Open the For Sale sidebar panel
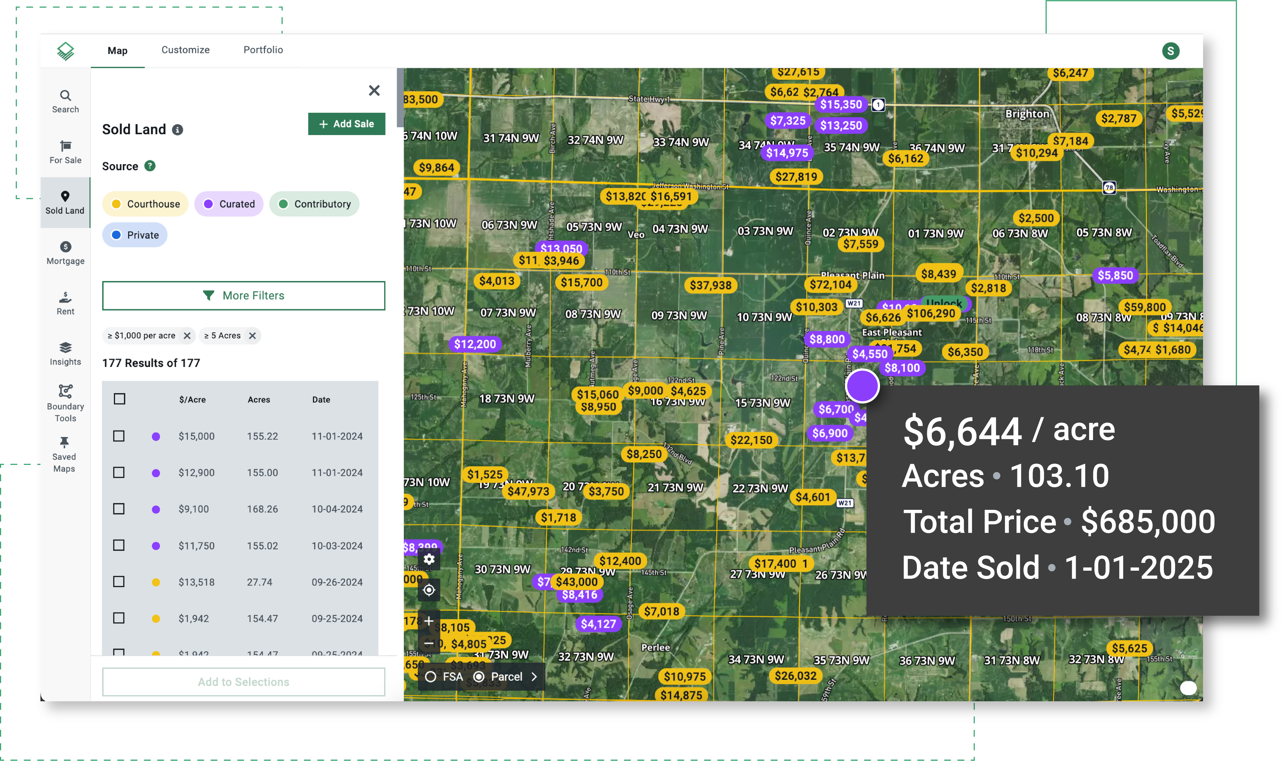Image resolution: width=1284 pixels, height=761 pixels. point(65,152)
